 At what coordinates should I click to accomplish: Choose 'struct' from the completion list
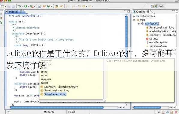pos(44,76)
